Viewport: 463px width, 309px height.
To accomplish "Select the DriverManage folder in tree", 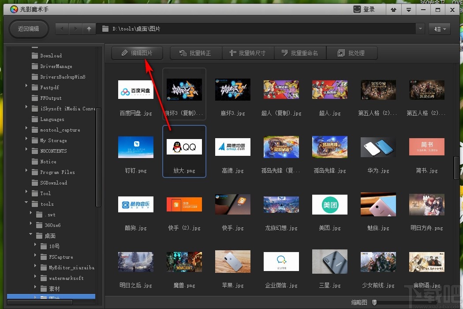I will tap(52, 66).
